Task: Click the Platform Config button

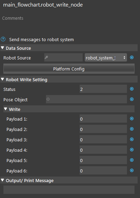Action: coord(69,69)
